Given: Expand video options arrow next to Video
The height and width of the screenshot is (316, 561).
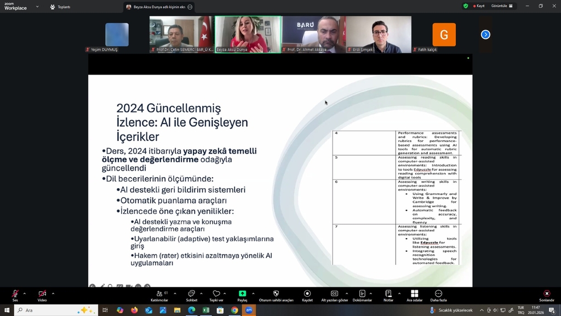Looking at the screenshot, I should (x=53, y=294).
